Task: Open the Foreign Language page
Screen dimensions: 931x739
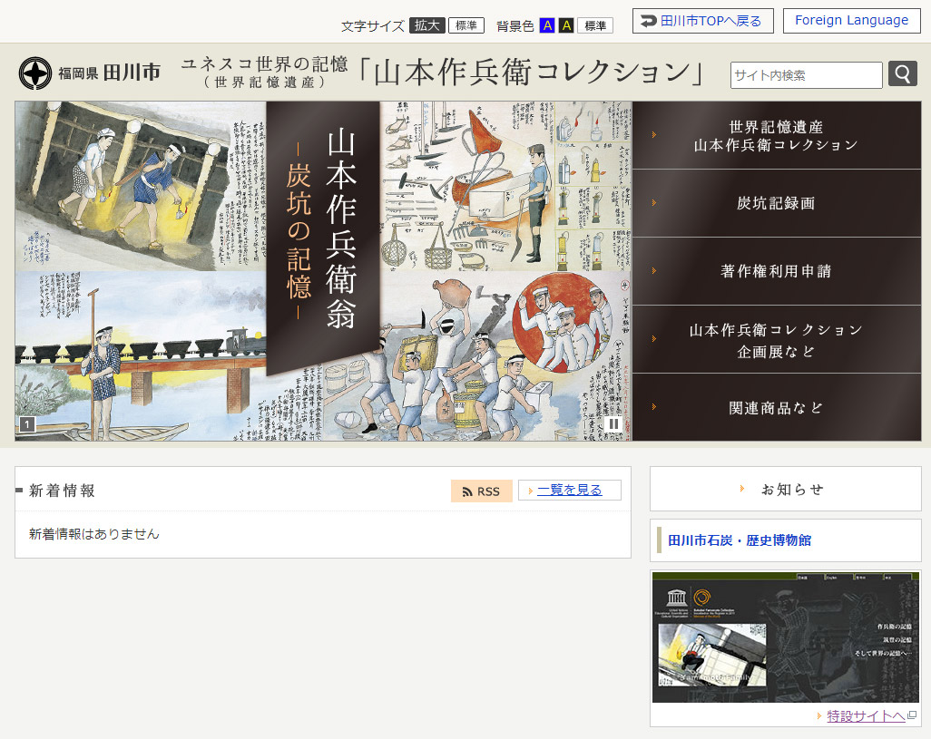Action: pos(851,21)
